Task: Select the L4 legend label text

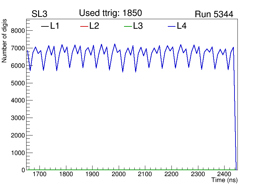Action: click(x=182, y=26)
